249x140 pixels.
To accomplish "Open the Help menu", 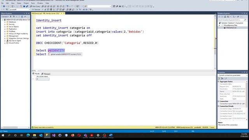I will click(x=47, y=3).
